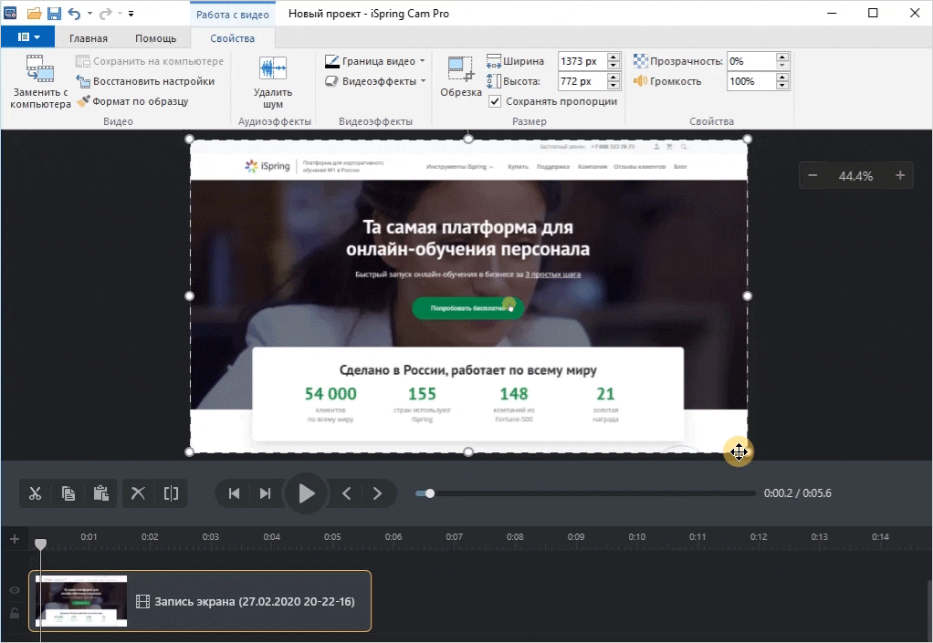933x643 pixels.
Task: Open the Граница видео dropdown
Action: (x=375, y=60)
